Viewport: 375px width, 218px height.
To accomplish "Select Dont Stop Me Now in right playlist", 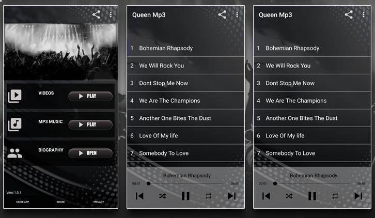I will [x=312, y=83].
